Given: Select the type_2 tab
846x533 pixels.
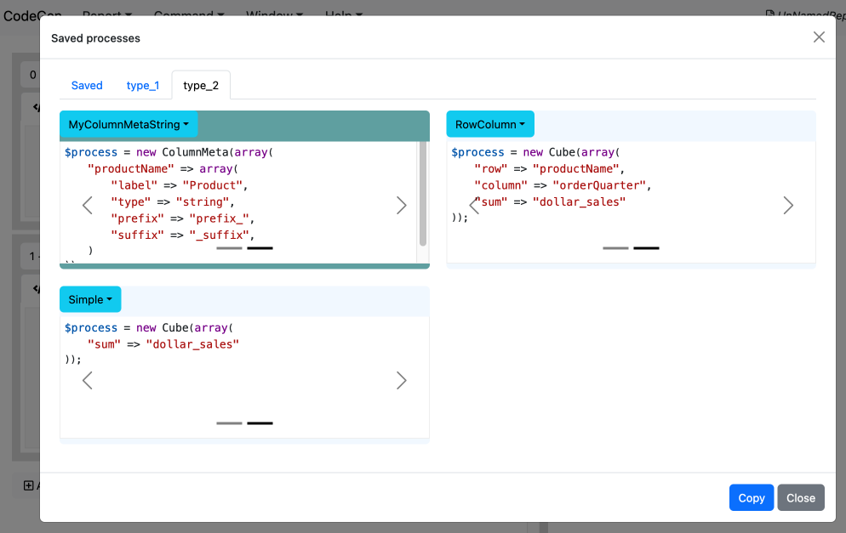Looking at the screenshot, I should [x=201, y=85].
